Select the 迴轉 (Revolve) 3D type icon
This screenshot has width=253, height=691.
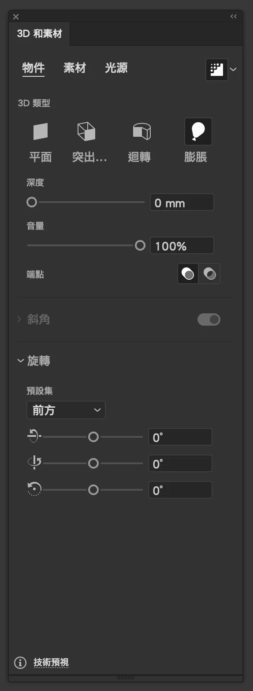(x=141, y=131)
